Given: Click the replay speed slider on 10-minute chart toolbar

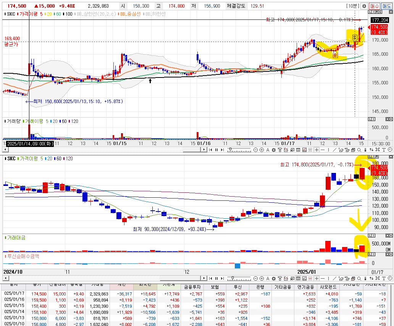Looking at the screenshot, I should pos(239,150).
